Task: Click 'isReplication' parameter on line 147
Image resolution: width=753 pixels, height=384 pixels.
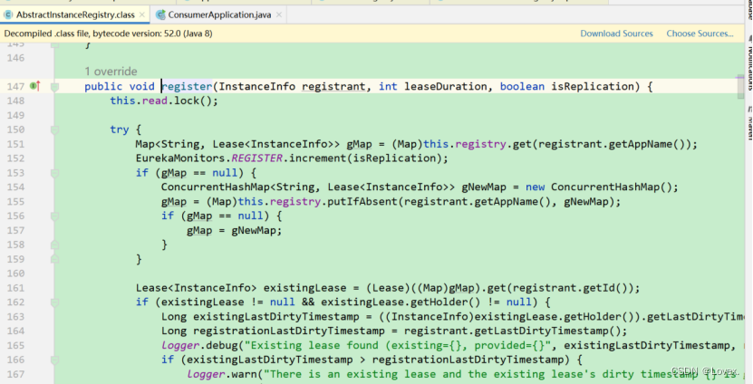Action: pos(592,86)
